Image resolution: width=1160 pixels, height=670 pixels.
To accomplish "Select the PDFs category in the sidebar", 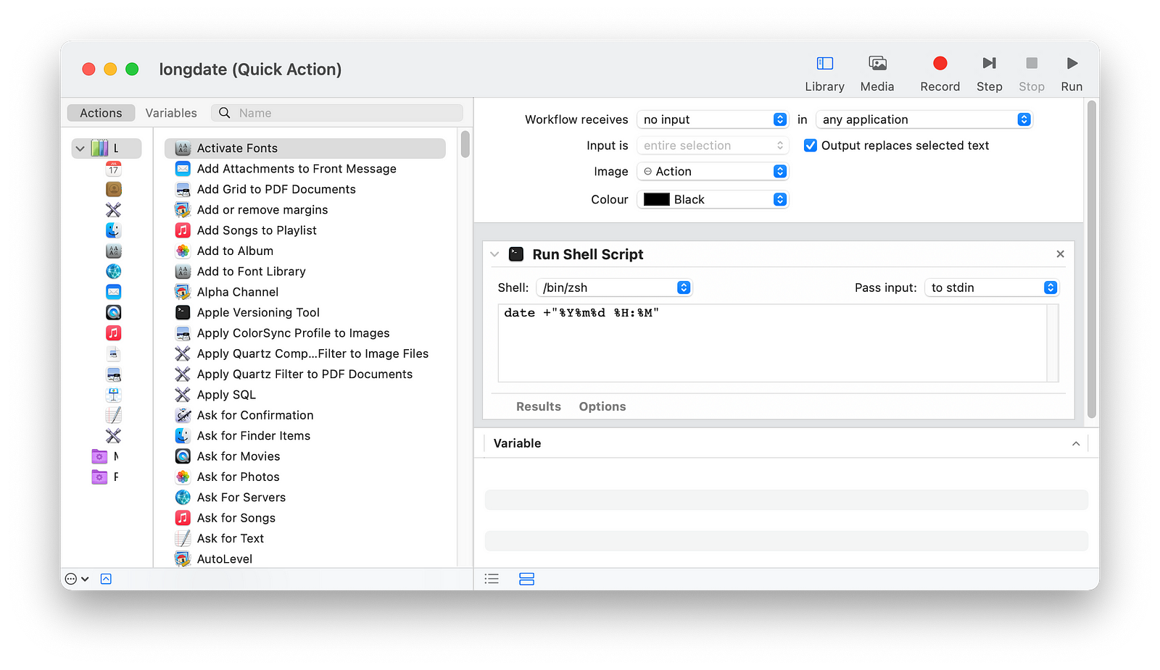I will click(114, 353).
